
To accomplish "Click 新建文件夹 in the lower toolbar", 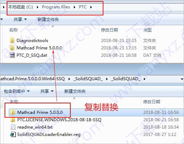I will tap(75, 91).
